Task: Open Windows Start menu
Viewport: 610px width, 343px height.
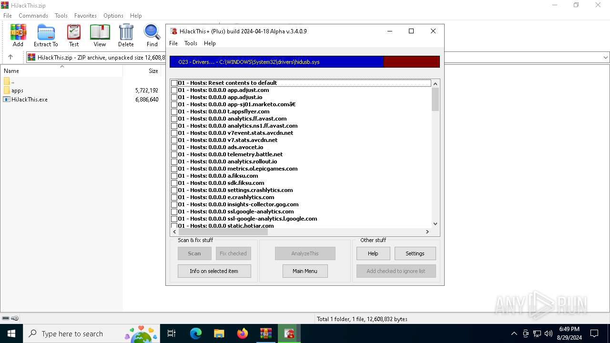Action: pos(11,333)
